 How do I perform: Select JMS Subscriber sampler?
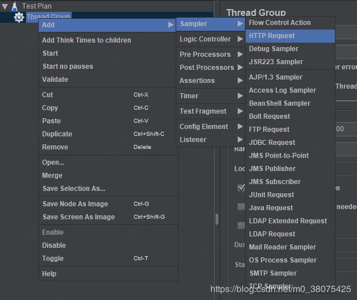(x=290, y=182)
